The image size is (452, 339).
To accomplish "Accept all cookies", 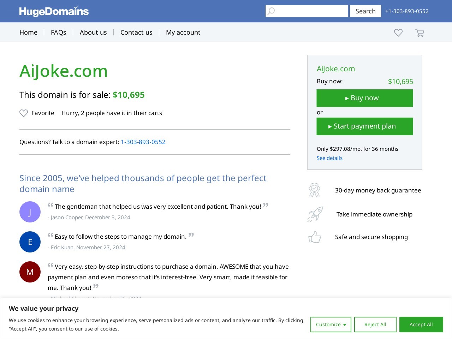I will tap(421, 325).
